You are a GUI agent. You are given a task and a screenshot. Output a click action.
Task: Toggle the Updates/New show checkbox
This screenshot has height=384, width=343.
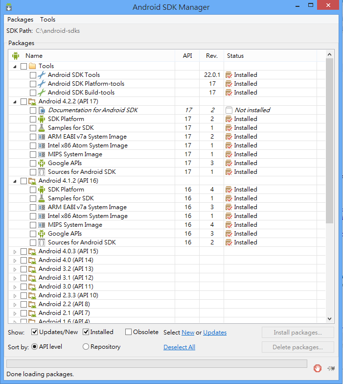coord(34,332)
